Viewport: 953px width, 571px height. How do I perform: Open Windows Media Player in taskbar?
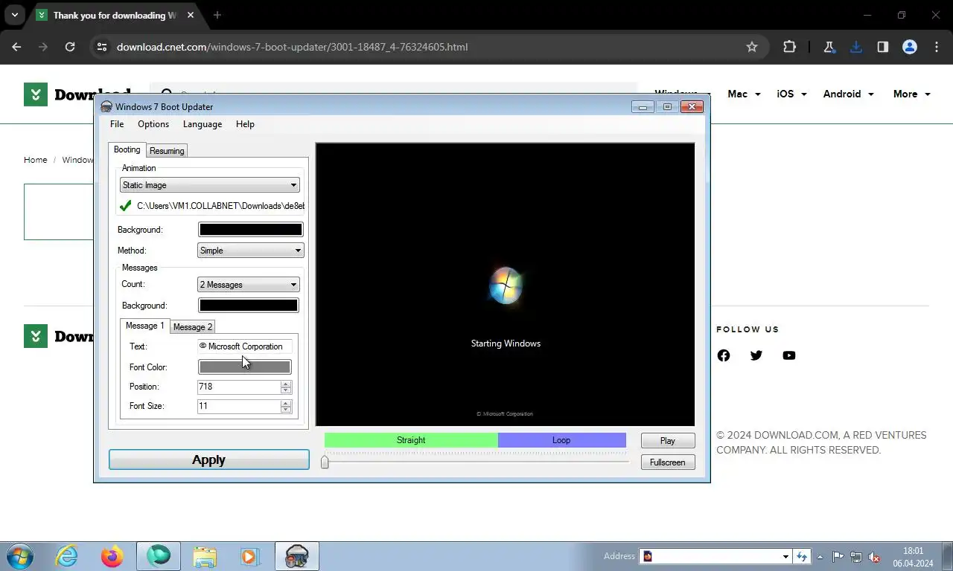tap(249, 556)
